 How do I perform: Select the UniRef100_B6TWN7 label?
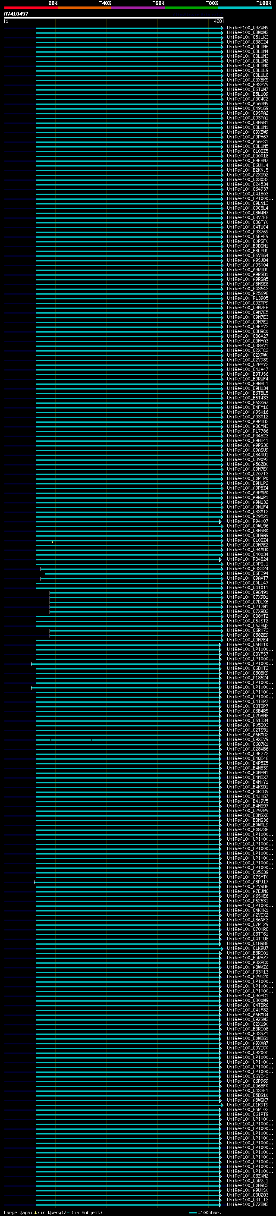click(248, 90)
